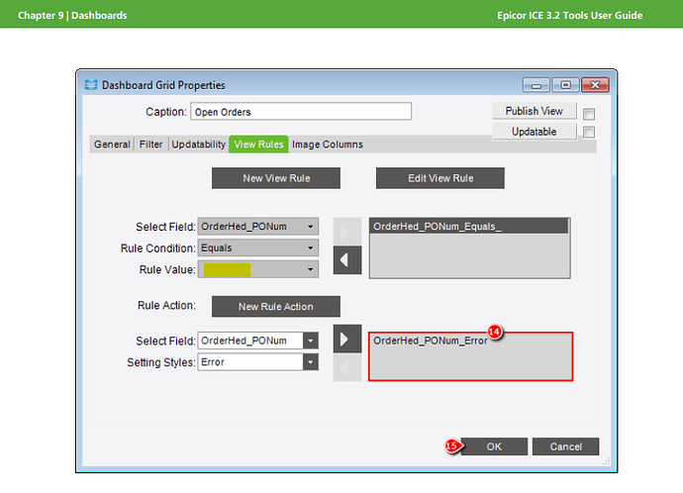Screen dimensions: 683x493
Task: Switch to the General tab
Action: coord(112,145)
